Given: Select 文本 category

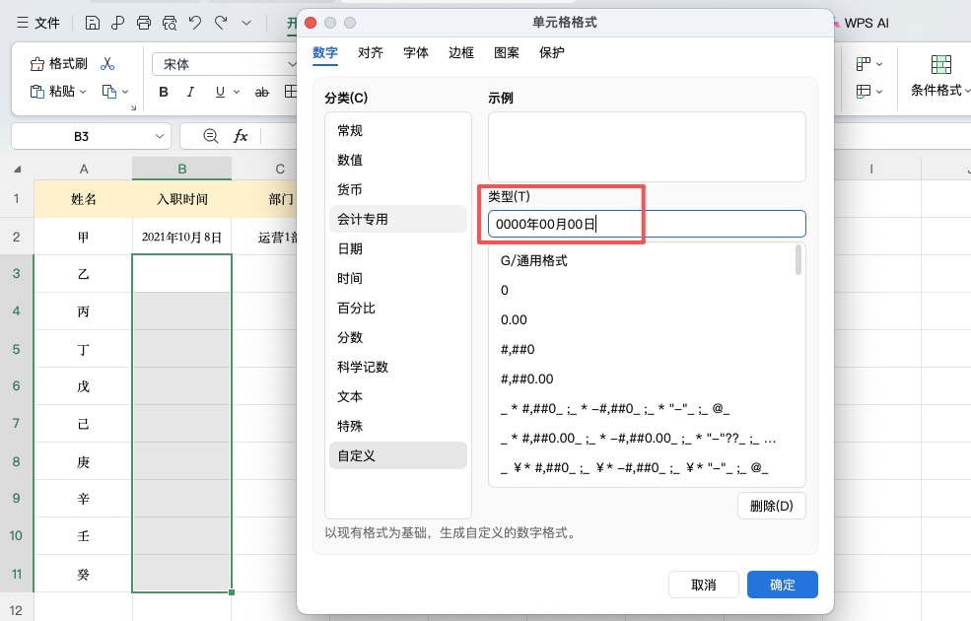Looking at the screenshot, I should click(x=398, y=397).
